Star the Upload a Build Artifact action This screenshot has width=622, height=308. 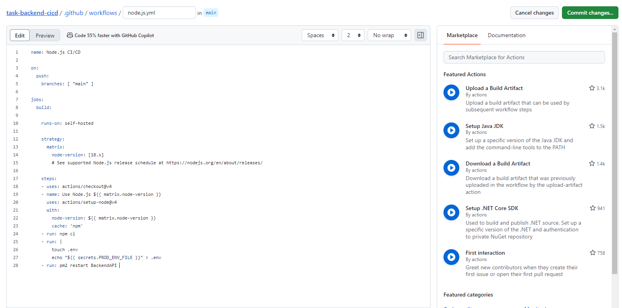pos(592,88)
